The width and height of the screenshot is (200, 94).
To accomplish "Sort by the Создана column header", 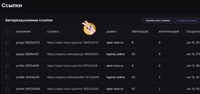I will coord(193,32).
